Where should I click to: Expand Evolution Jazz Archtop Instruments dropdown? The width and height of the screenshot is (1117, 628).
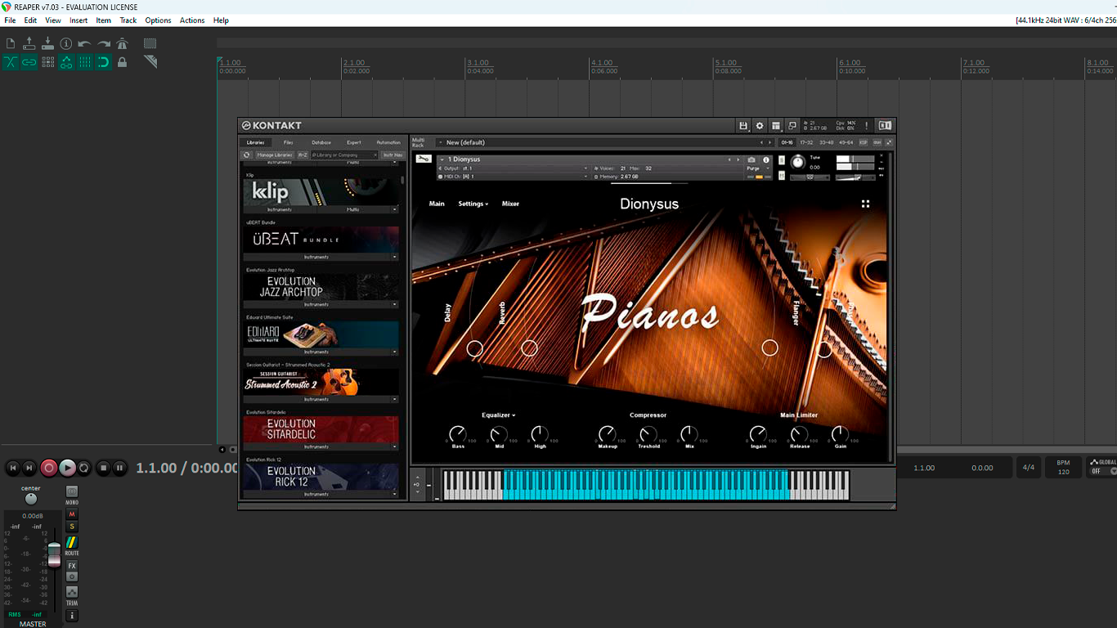(x=320, y=304)
